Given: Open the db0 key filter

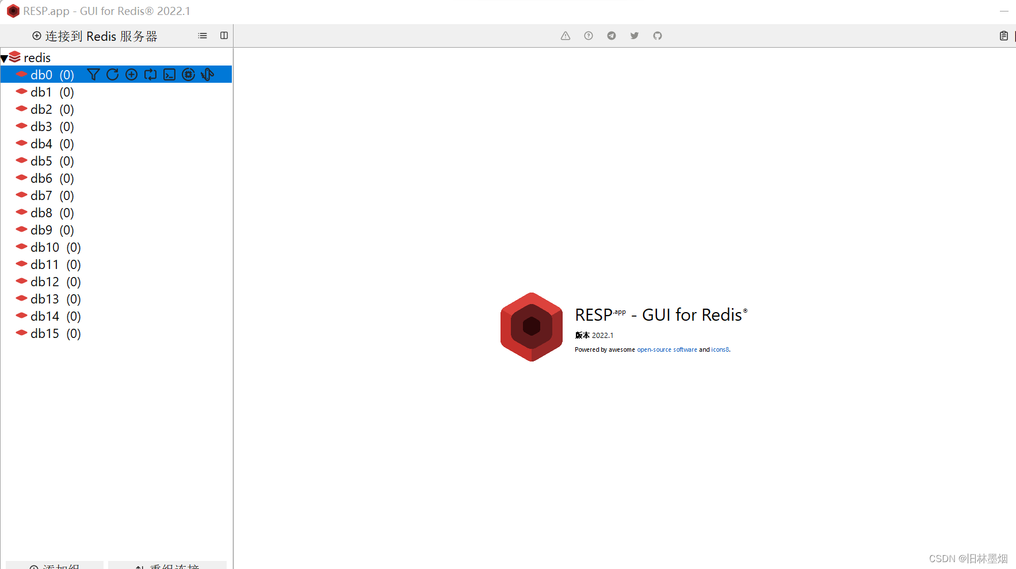Looking at the screenshot, I should coord(93,75).
